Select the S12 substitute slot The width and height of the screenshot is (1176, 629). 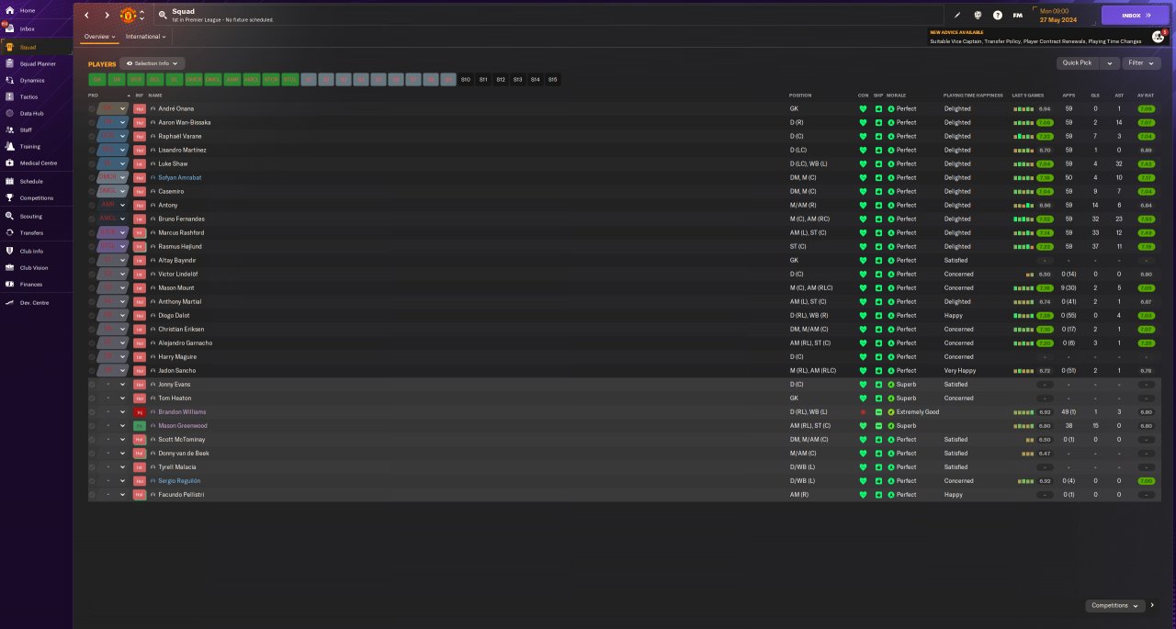(x=501, y=80)
